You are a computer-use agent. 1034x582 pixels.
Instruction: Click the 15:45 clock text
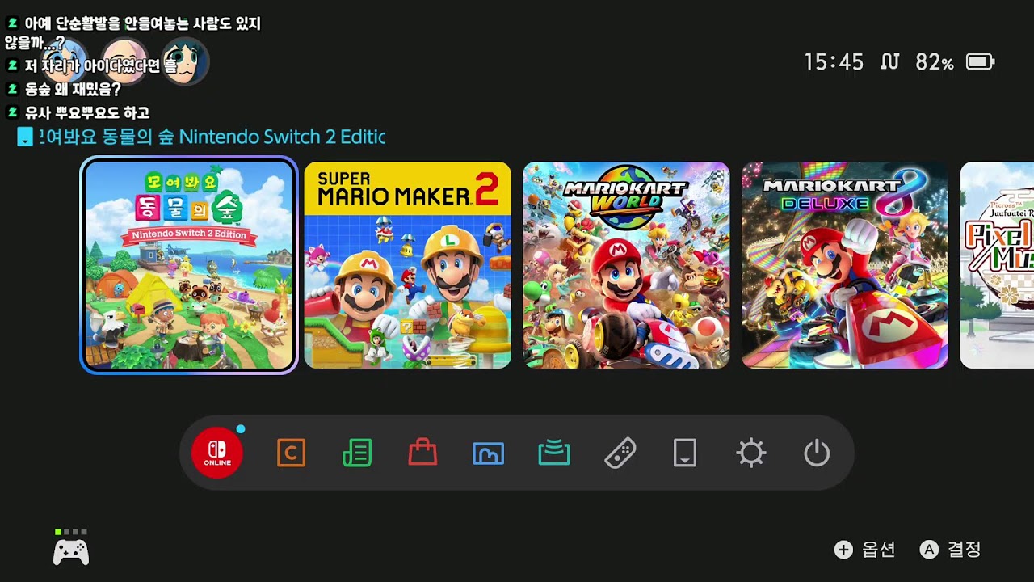pyautogui.click(x=834, y=62)
